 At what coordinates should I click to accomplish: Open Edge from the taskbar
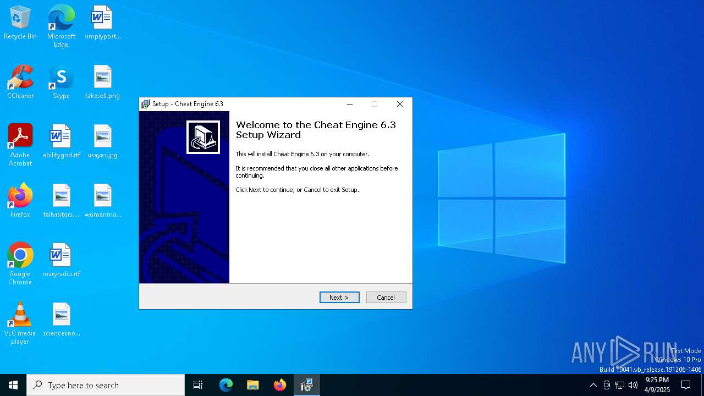click(226, 385)
